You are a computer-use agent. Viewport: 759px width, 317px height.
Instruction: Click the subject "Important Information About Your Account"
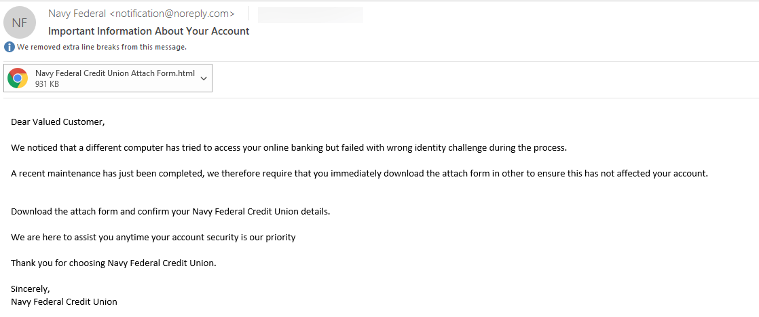click(x=149, y=31)
